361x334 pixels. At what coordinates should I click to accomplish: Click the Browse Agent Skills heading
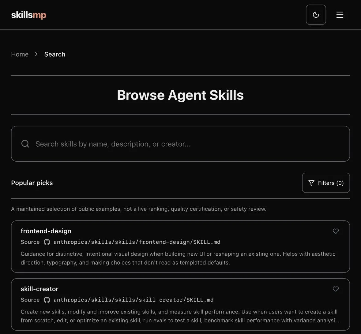pos(180,95)
